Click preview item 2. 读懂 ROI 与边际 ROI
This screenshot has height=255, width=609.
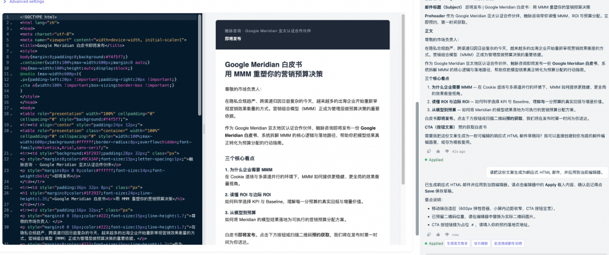pyautogui.click(x=248, y=194)
